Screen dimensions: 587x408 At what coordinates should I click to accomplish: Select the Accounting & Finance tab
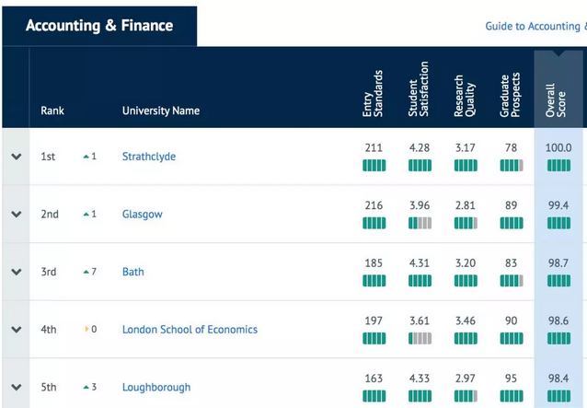click(x=98, y=25)
